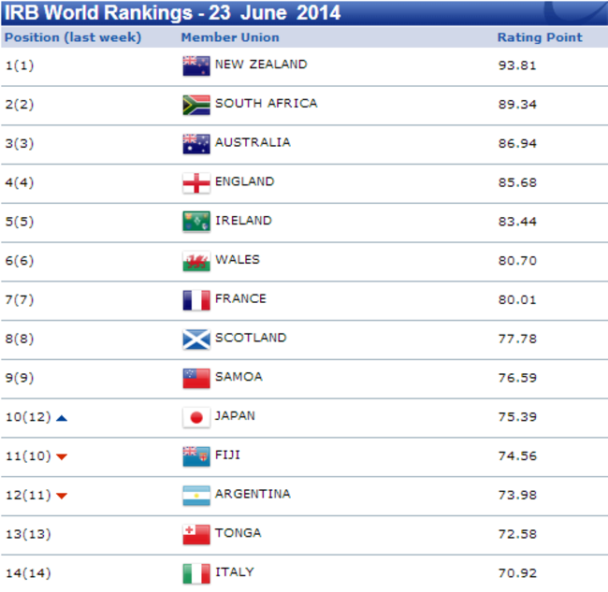Open the ITALY member union name
The width and height of the screenshot is (608, 592).
click(235, 571)
